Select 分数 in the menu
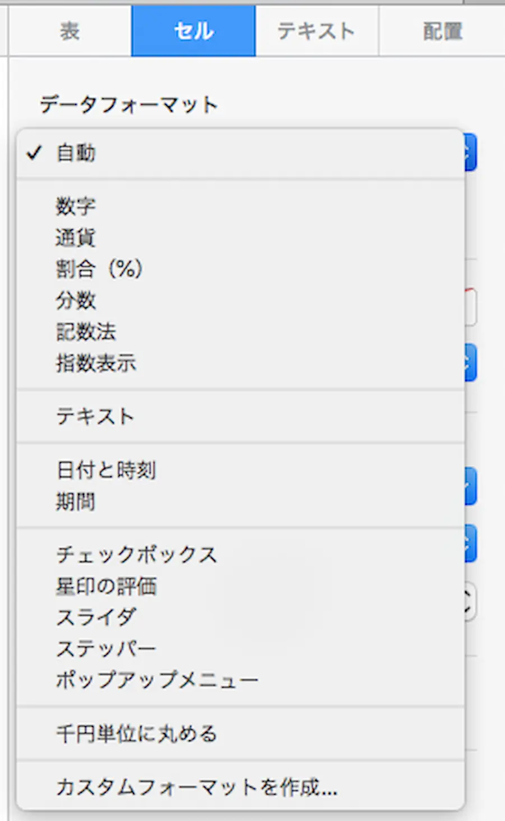Viewport: 505px width, 821px height. point(76,300)
